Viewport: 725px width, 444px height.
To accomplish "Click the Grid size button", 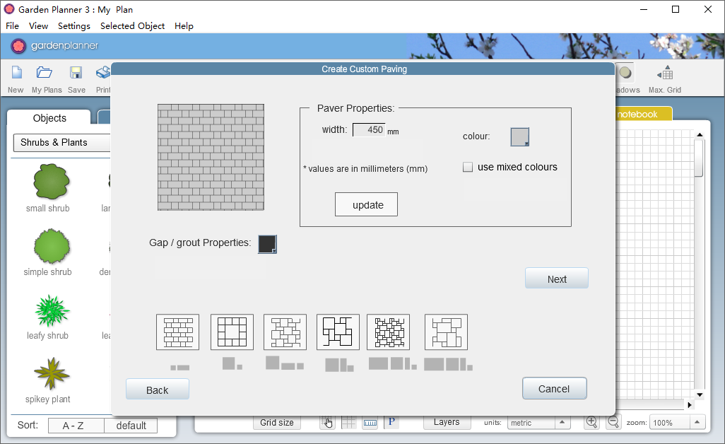I will point(277,422).
